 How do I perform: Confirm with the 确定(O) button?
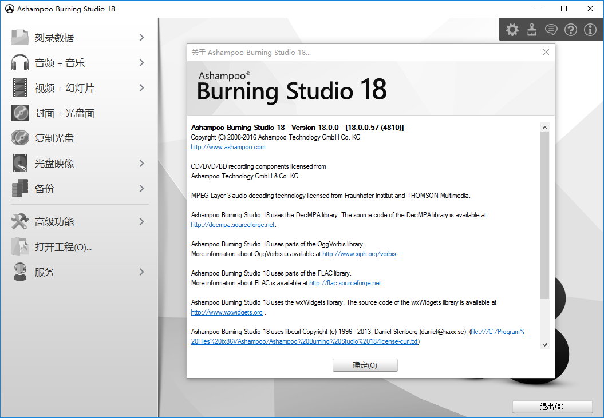pos(365,365)
